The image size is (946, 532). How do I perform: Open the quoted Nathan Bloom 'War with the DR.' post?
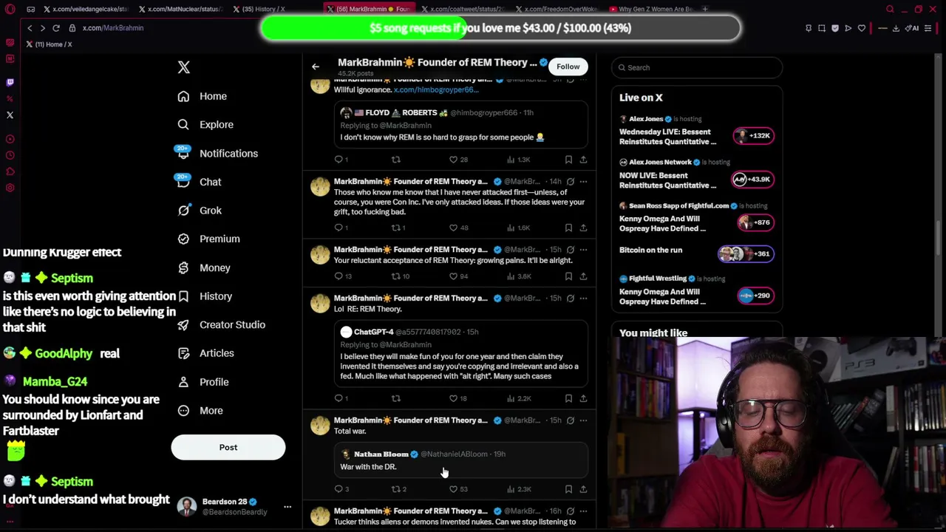(x=460, y=460)
